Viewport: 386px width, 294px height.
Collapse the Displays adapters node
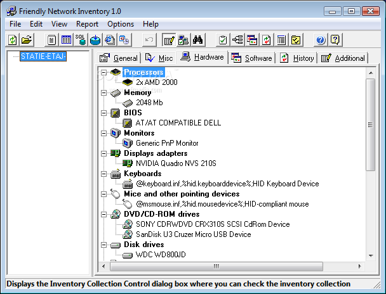point(104,153)
